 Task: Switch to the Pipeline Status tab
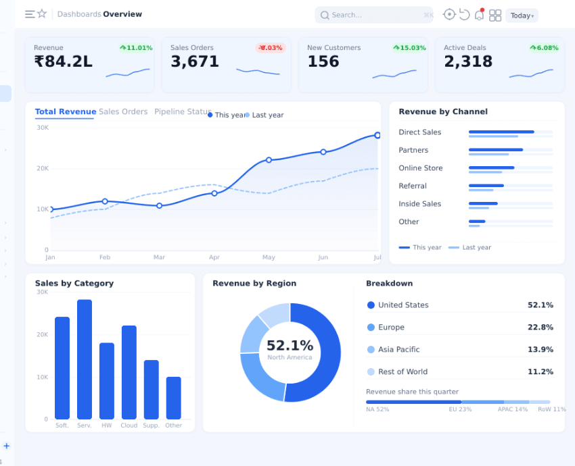point(183,111)
